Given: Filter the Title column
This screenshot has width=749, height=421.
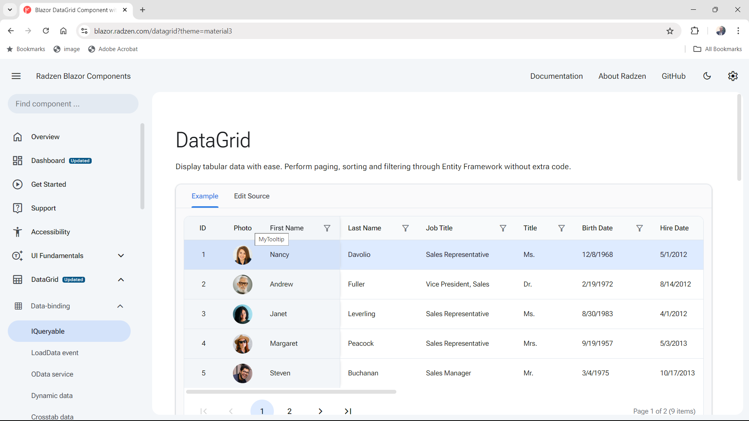Looking at the screenshot, I should click(561, 228).
